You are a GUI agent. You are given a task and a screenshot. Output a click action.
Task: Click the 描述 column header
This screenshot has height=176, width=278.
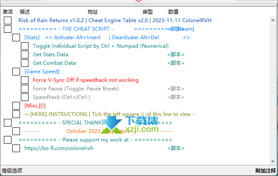point(25,12)
